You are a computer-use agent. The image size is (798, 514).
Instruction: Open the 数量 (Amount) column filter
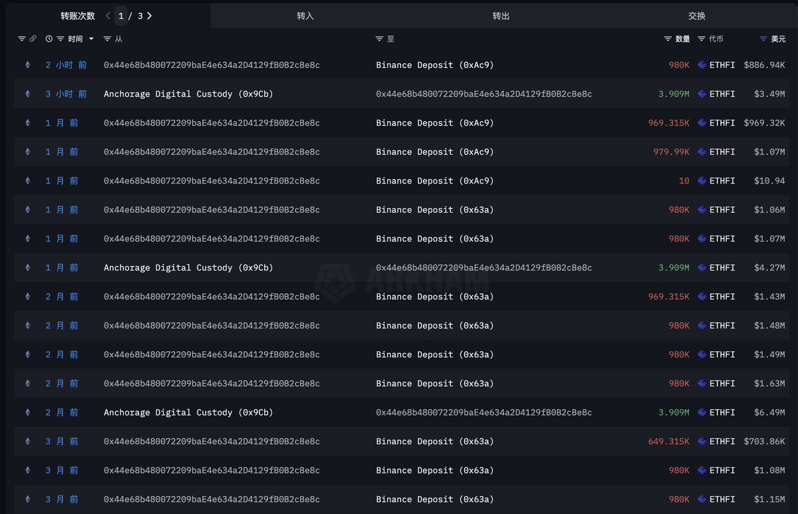click(x=668, y=39)
